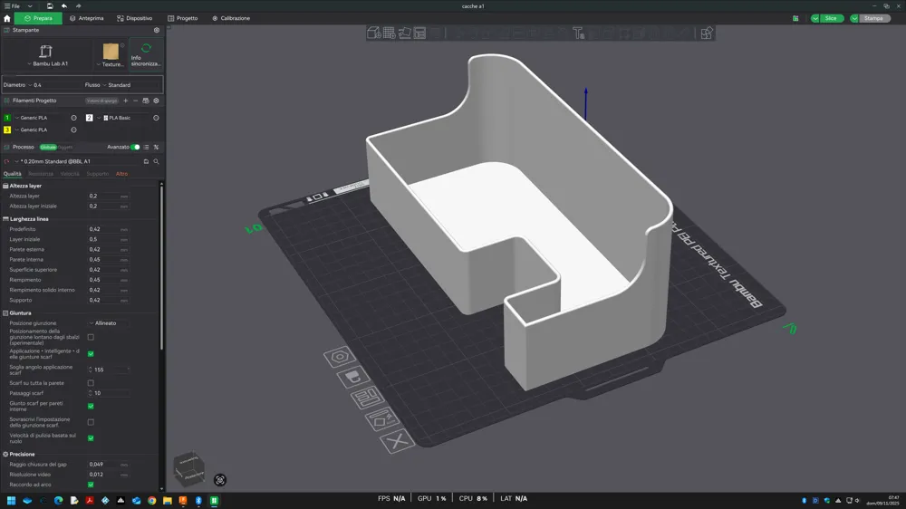
Task: Switch to the Progetto tab
Action: [183, 18]
